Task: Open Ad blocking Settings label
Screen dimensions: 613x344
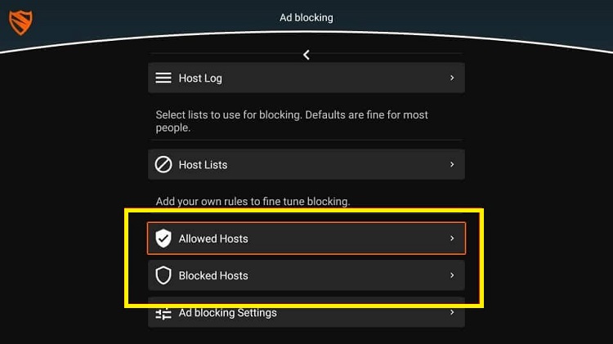Action: pos(227,313)
